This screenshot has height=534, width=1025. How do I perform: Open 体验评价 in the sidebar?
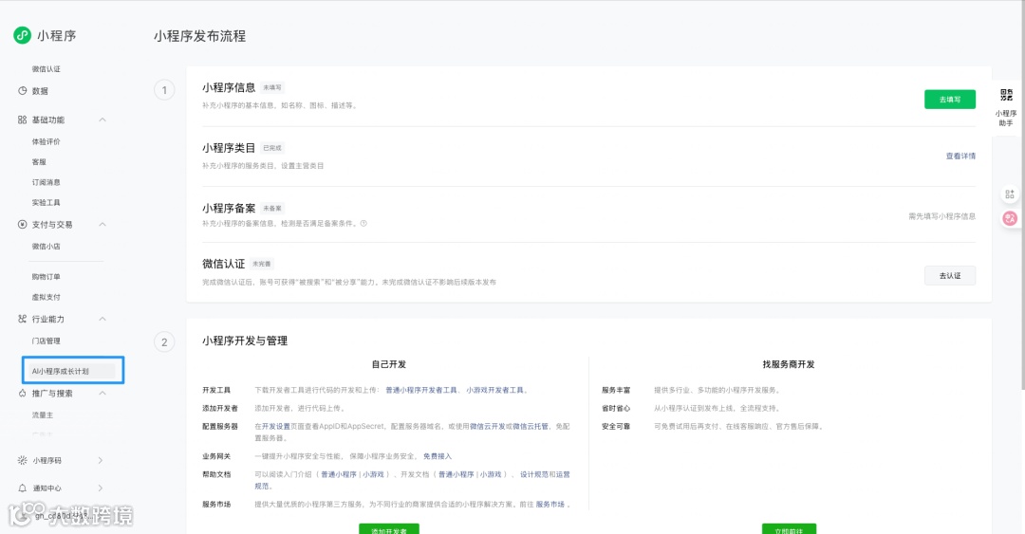tap(46, 141)
